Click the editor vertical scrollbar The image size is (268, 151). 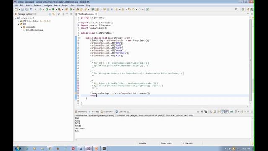coord(250,60)
